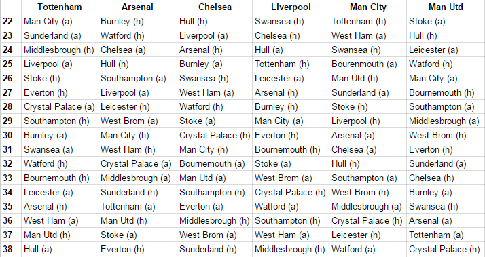Click Arsenal's West Brom (a) cell
The height and width of the screenshot is (257, 485).
(x=137, y=121)
